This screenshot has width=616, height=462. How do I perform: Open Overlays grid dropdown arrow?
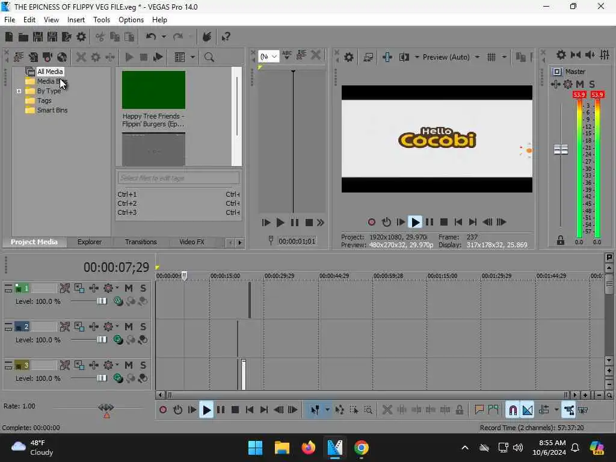pos(504,57)
